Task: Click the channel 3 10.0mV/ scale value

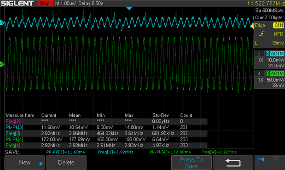Action: coord(275,60)
